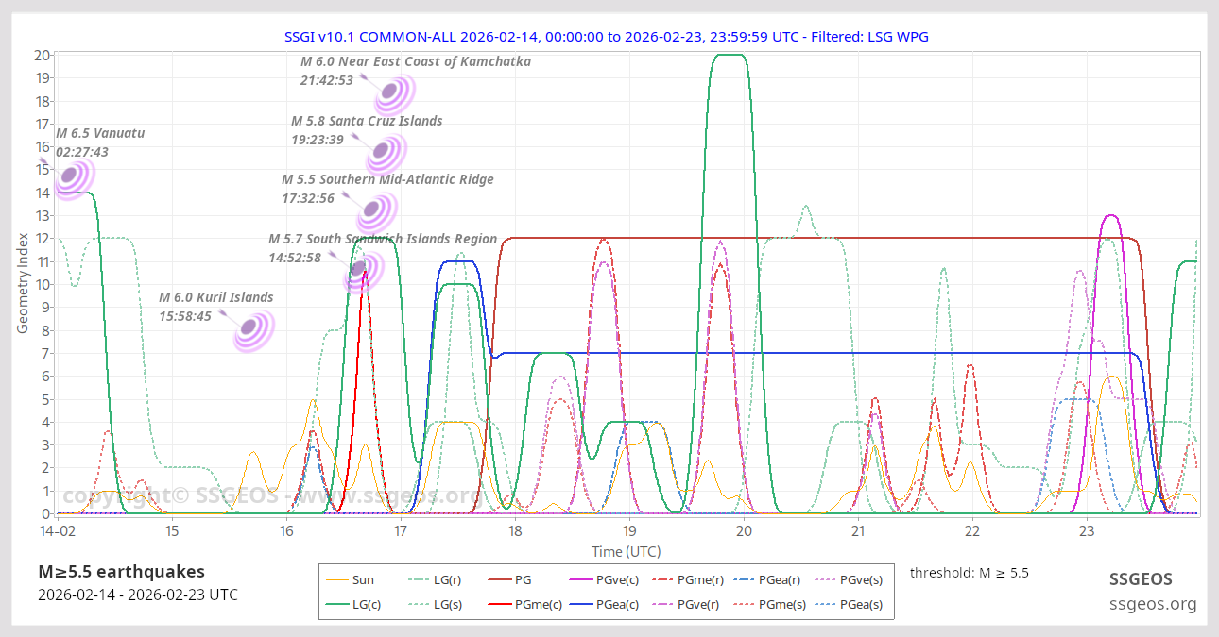The width and height of the screenshot is (1219, 637).
Task: Click the Geometry Index axis label
Action: tap(23, 283)
